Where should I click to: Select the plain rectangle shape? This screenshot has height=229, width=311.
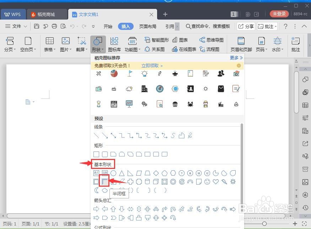coord(96,154)
